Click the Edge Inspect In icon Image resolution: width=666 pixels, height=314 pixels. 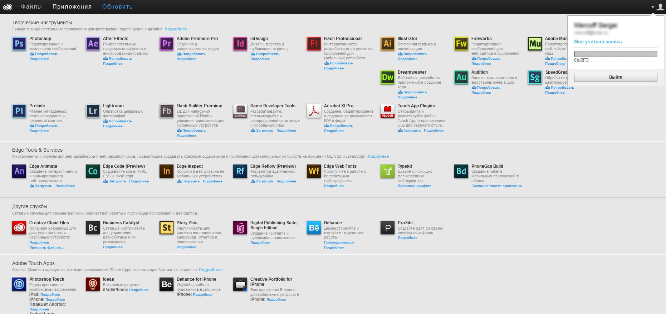(166, 171)
